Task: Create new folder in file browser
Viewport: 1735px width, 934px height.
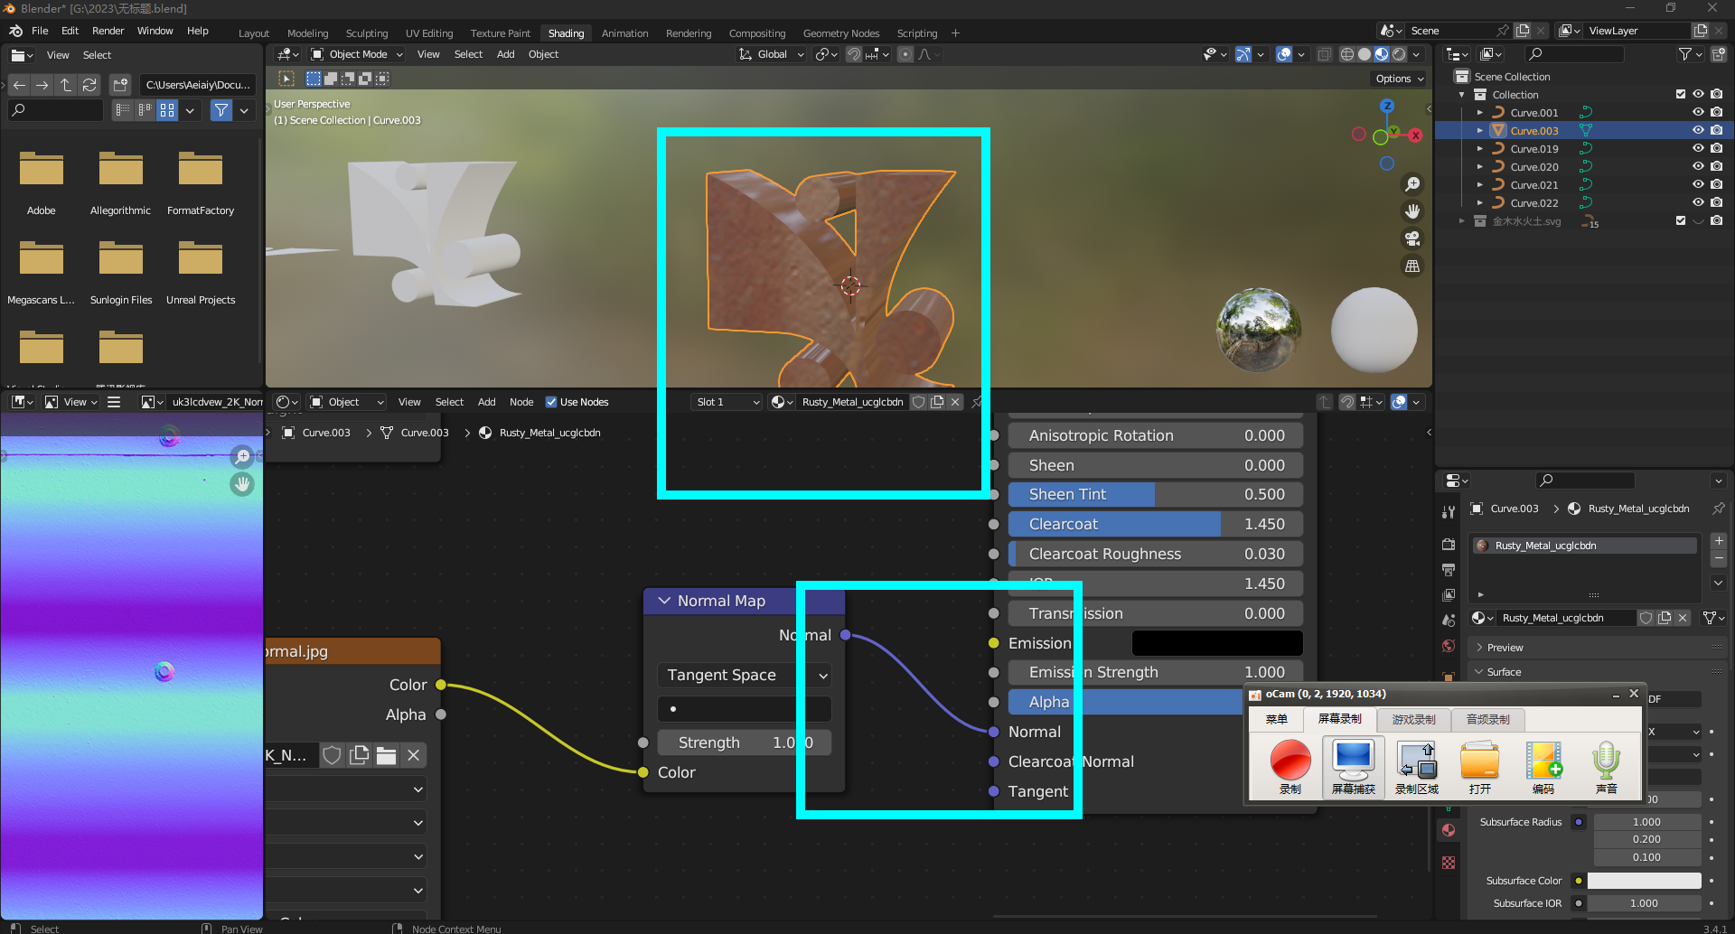Action: point(120,85)
